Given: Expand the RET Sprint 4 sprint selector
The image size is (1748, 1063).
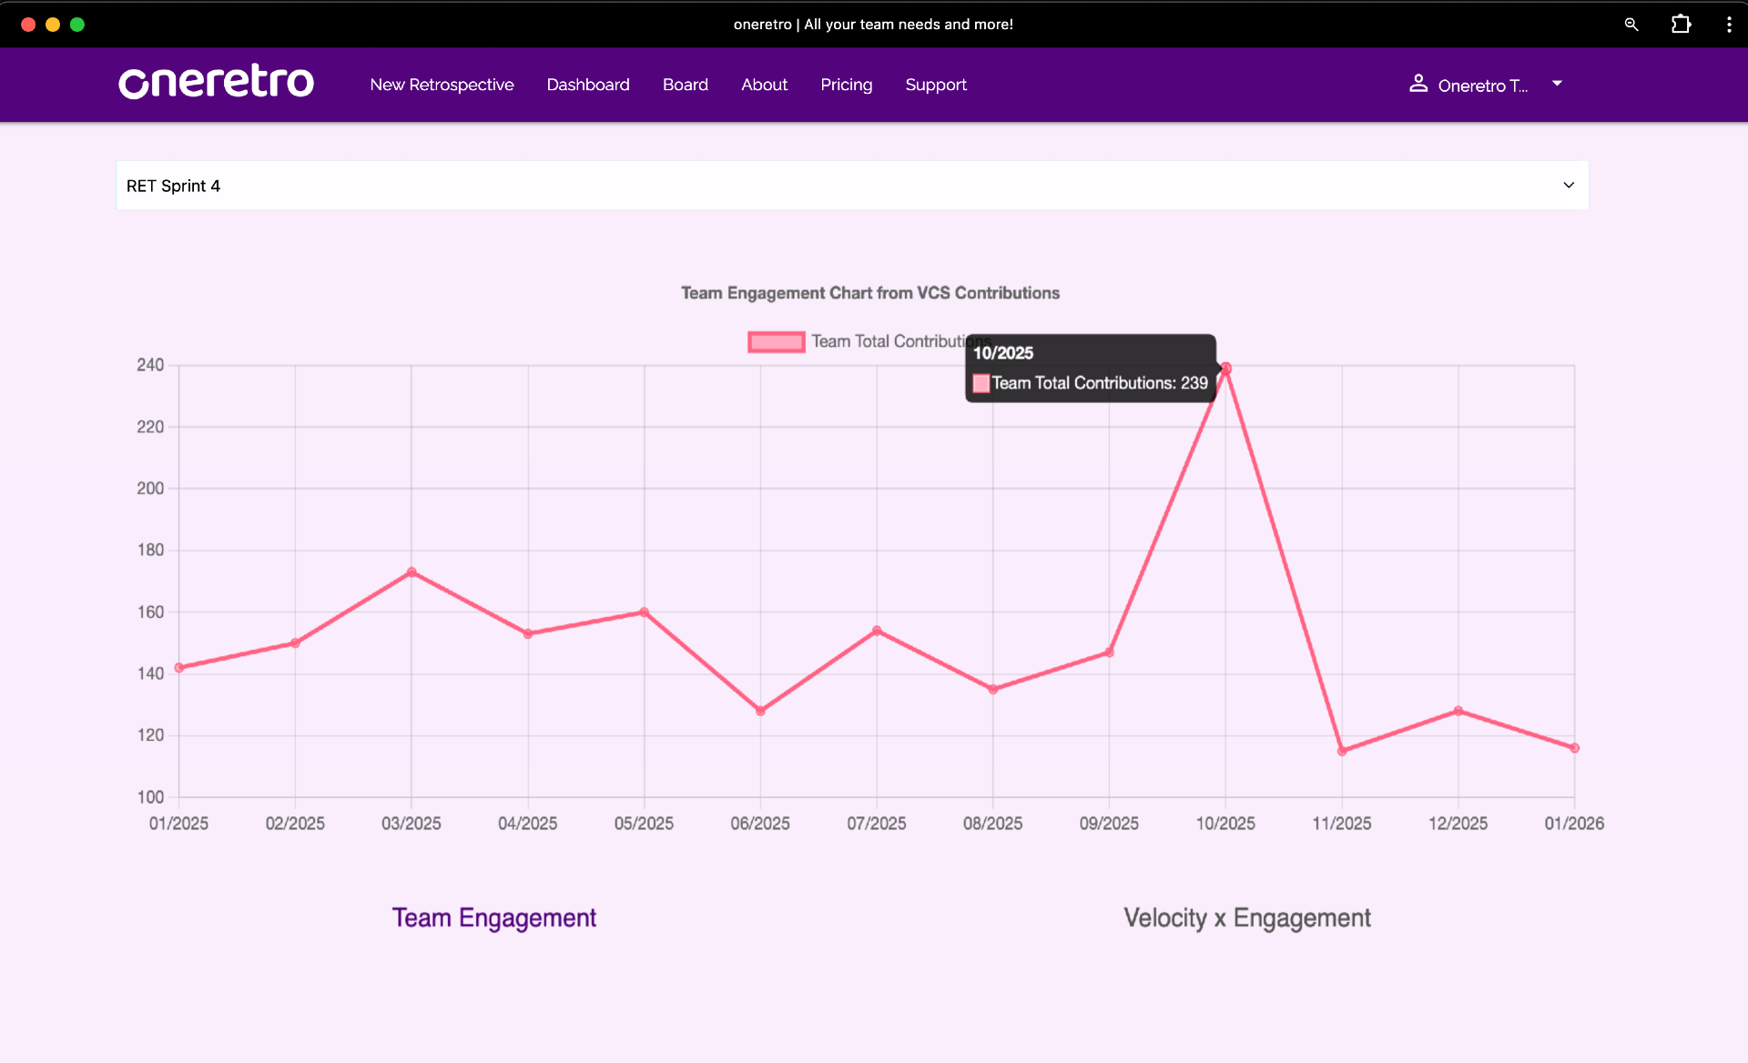Looking at the screenshot, I should coord(851,185).
